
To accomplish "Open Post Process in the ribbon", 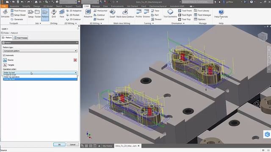I will pos(18,11).
